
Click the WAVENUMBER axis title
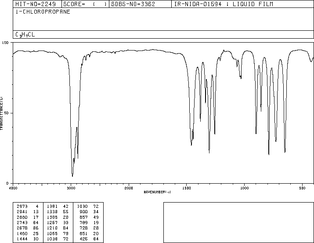coord(157,192)
